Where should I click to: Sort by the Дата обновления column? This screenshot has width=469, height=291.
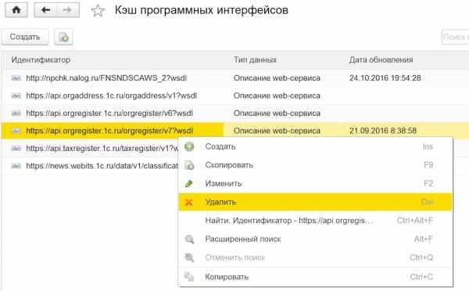[x=381, y=60]
